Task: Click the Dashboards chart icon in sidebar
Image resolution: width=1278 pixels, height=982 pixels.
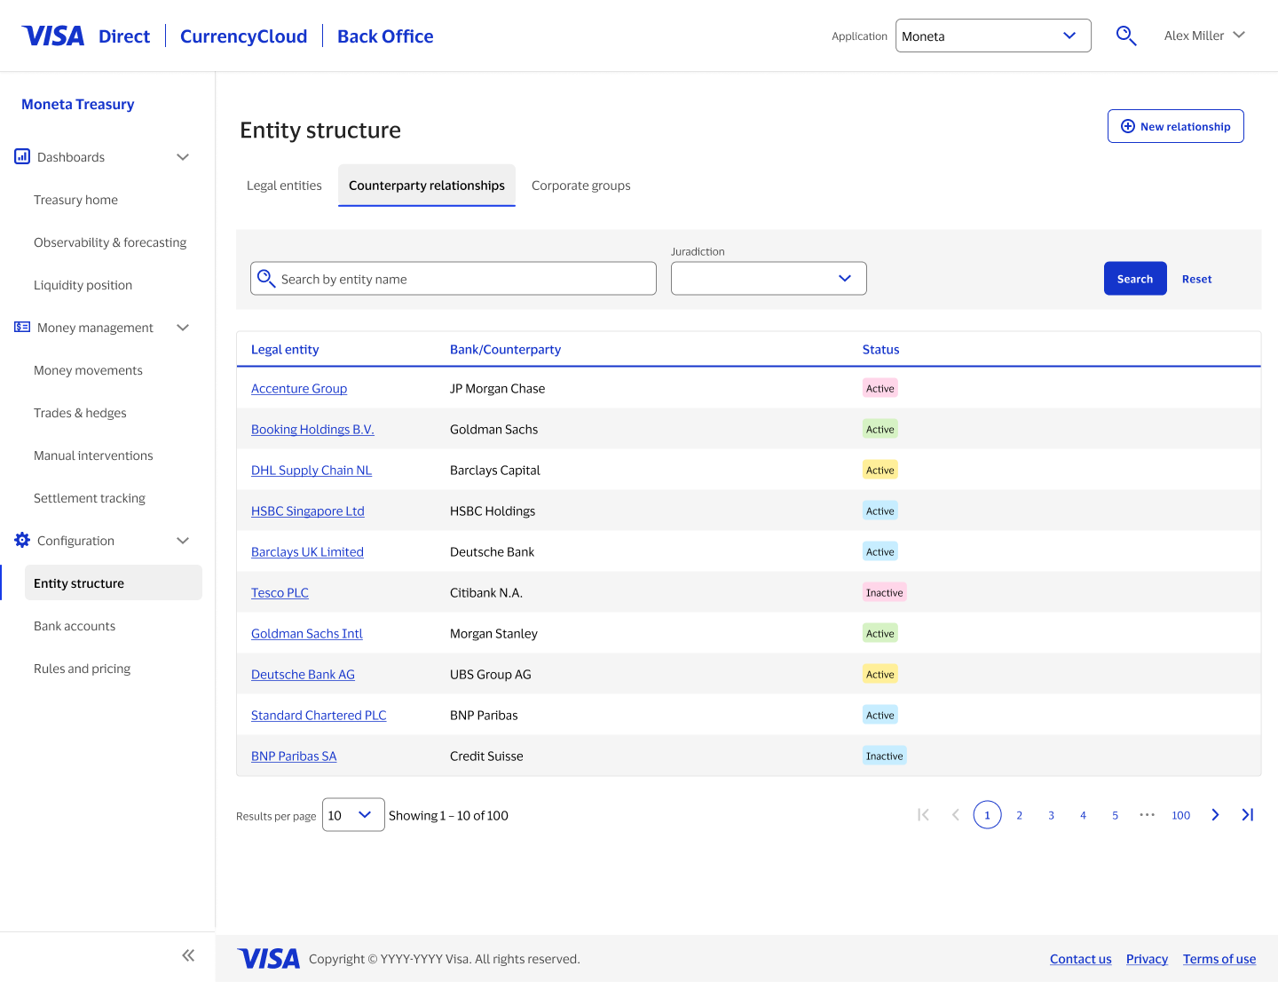Action: (x=22, y=156)
